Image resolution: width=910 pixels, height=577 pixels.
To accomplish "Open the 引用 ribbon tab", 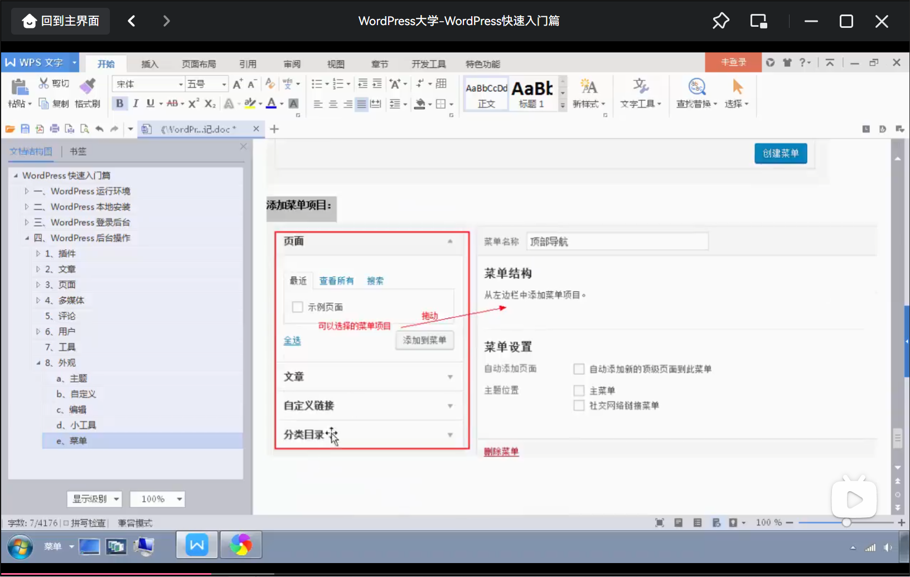I will (x=248, y=64).
